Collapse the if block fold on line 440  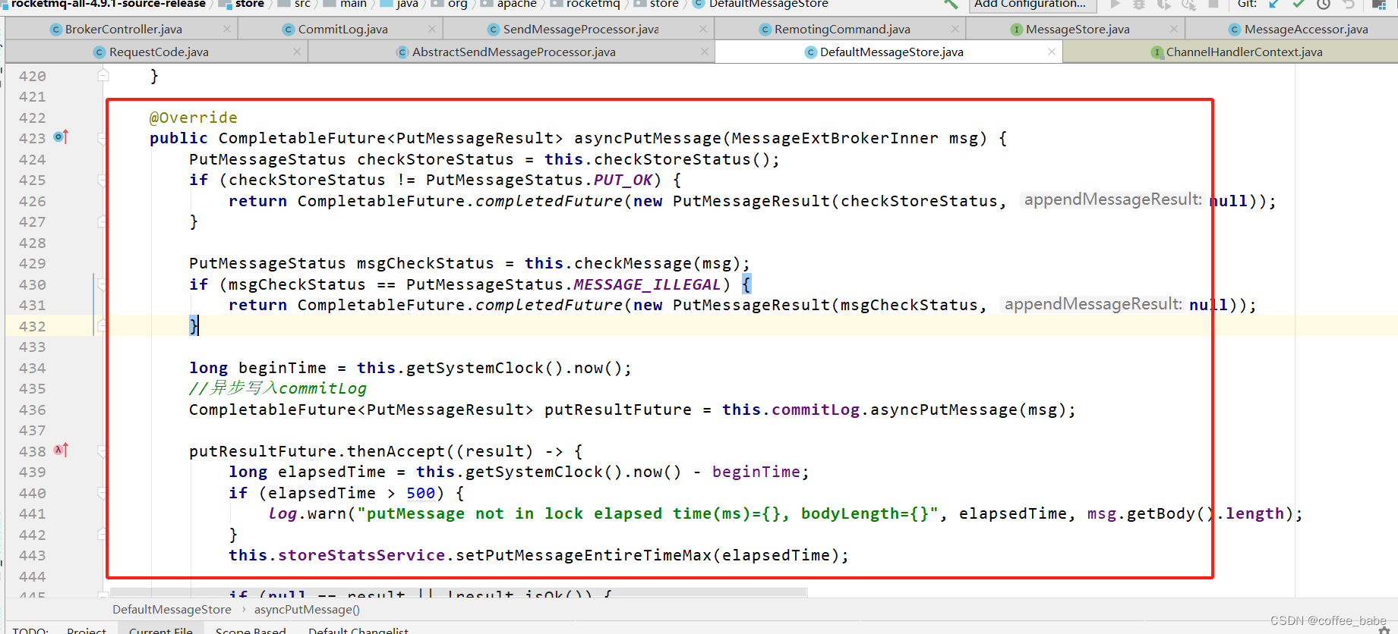pos(103,493)
